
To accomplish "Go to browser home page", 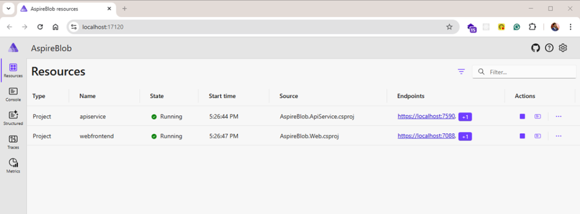I will [56, 27].
